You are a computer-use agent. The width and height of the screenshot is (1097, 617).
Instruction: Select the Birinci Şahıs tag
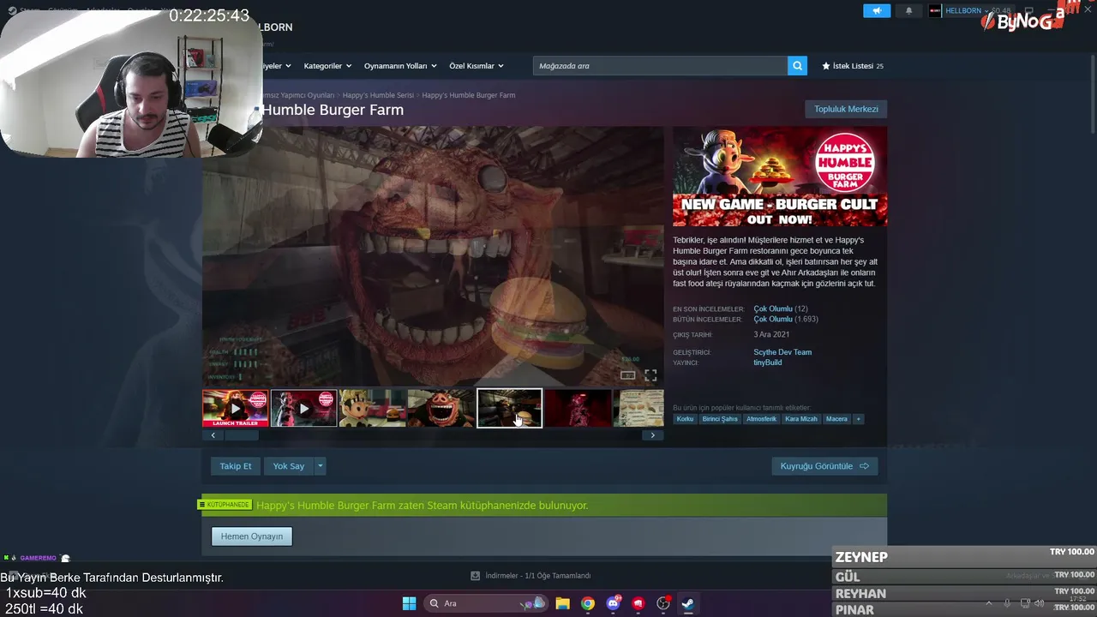[x=720, y=419]
